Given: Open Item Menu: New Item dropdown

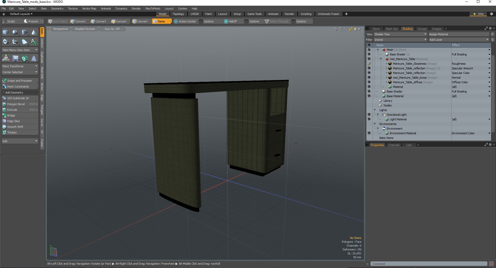Looking at the screenshot, I should 20,50.
